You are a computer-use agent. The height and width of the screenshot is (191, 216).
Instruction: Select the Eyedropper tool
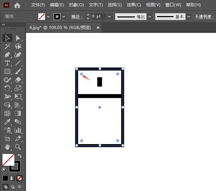[7, 122]
